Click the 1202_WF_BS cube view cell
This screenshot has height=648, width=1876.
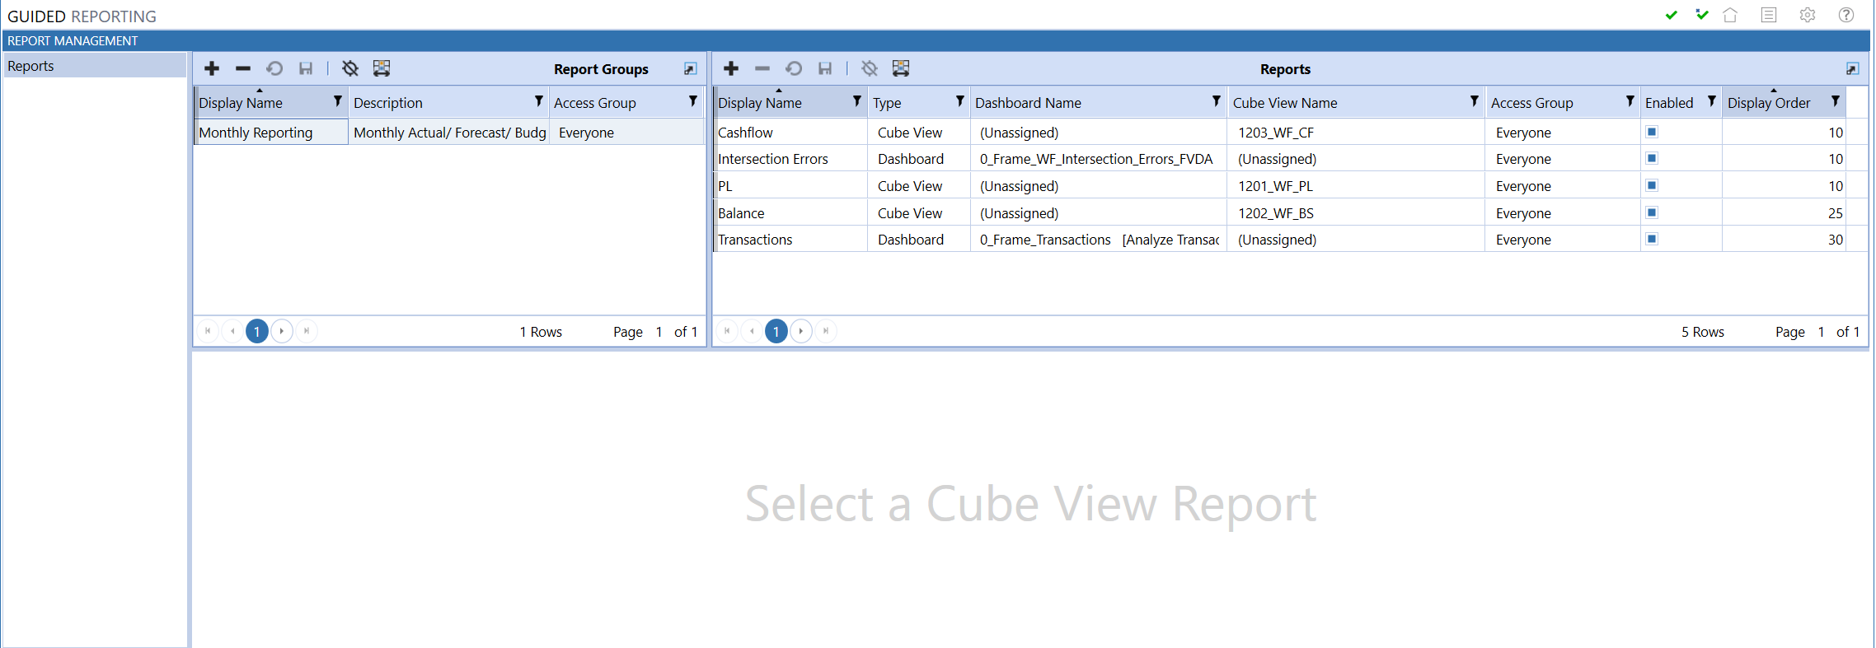(x=1356, y=213)
